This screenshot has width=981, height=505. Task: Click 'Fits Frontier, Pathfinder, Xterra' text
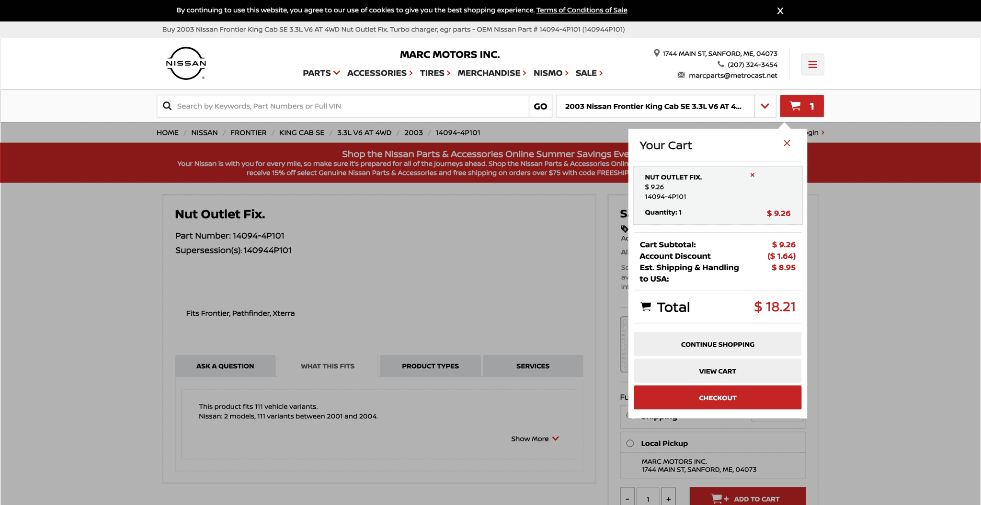240,313
